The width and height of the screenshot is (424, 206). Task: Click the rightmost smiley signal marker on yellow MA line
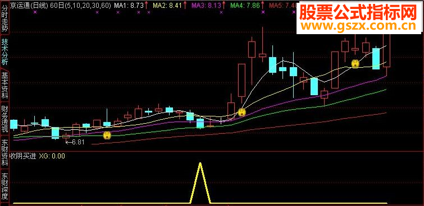355,64
